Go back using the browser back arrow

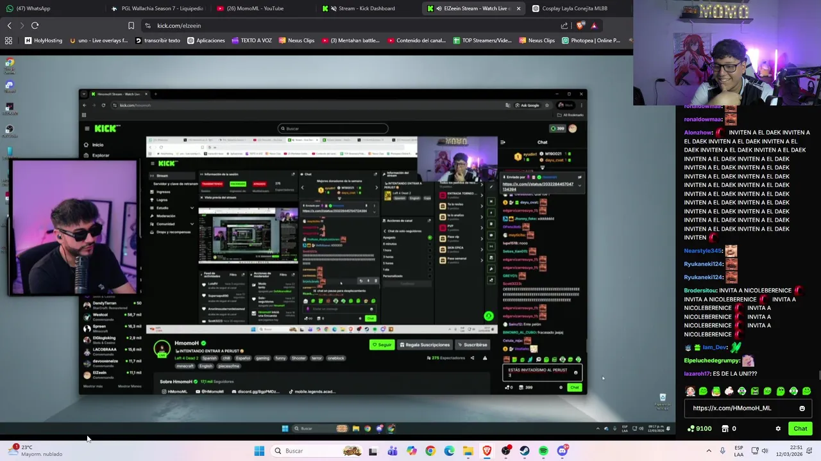click(x=9, y=26)
